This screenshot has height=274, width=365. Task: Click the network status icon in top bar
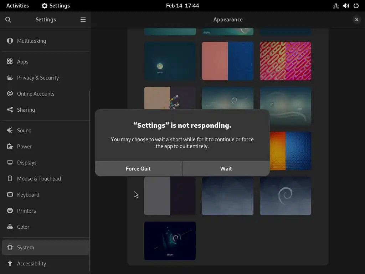point(336,6)
